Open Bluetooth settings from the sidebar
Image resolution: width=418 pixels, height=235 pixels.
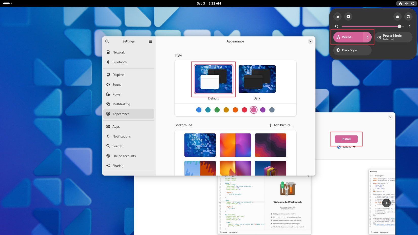click(119, 62)
